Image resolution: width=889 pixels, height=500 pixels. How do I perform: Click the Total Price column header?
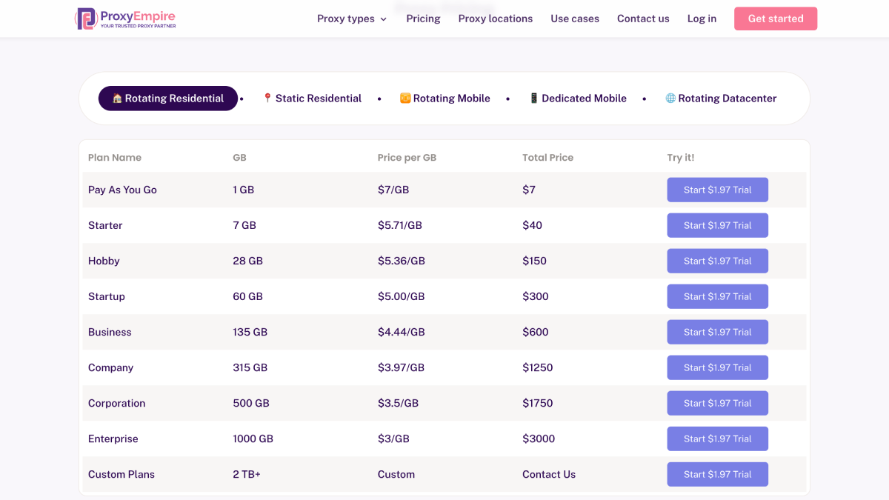(547, 158)
